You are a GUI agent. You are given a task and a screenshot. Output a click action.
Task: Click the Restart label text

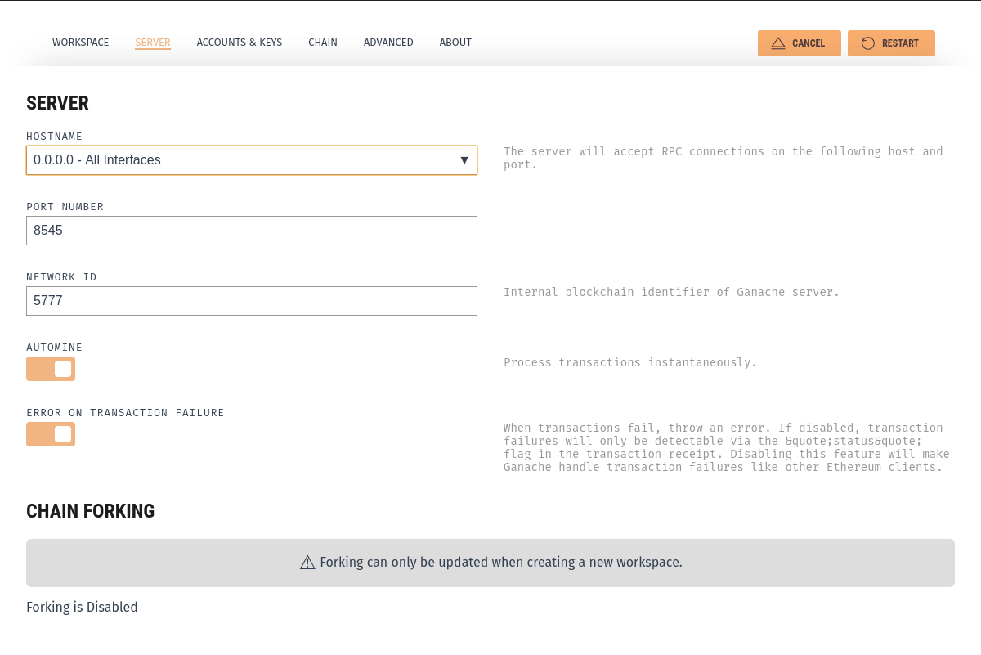(x=900, y=43)
